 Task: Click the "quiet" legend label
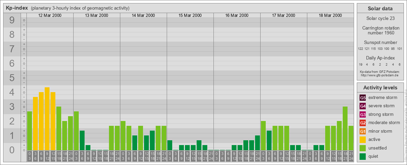373,156
